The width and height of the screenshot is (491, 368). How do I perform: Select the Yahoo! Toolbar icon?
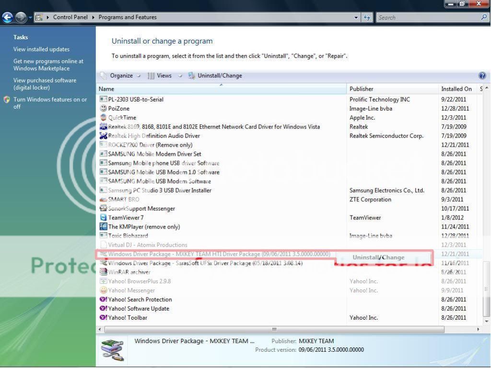(x=103, y=317)
